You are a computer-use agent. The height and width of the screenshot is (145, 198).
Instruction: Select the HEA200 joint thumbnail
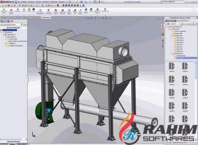click(x=172, y=94)
